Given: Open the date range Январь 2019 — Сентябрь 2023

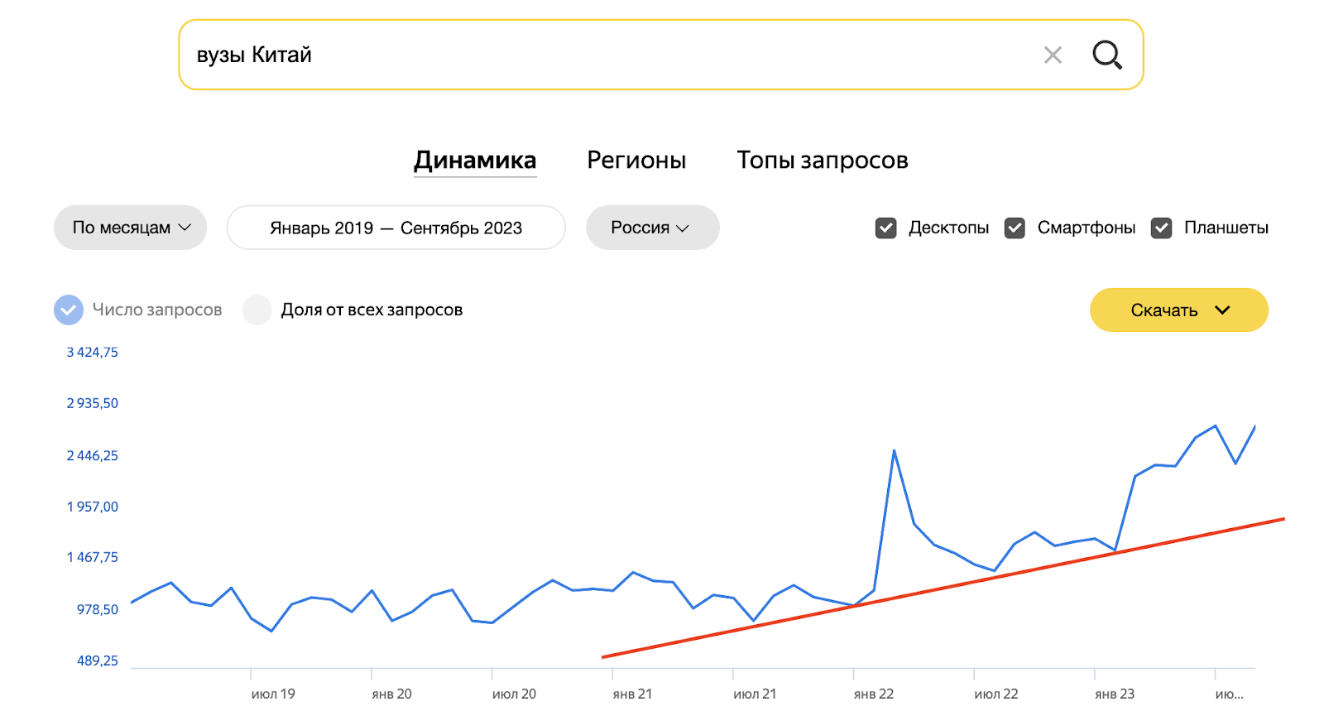Looking at the screenshot, I should pyautogui.click(x=396, y=228).
